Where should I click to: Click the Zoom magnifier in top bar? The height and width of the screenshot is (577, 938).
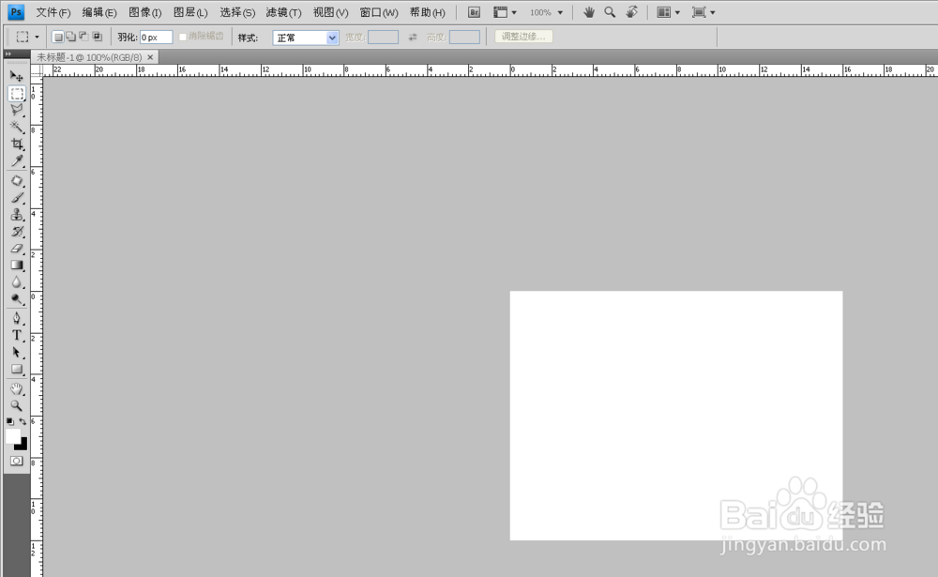[x=610, y=12]
